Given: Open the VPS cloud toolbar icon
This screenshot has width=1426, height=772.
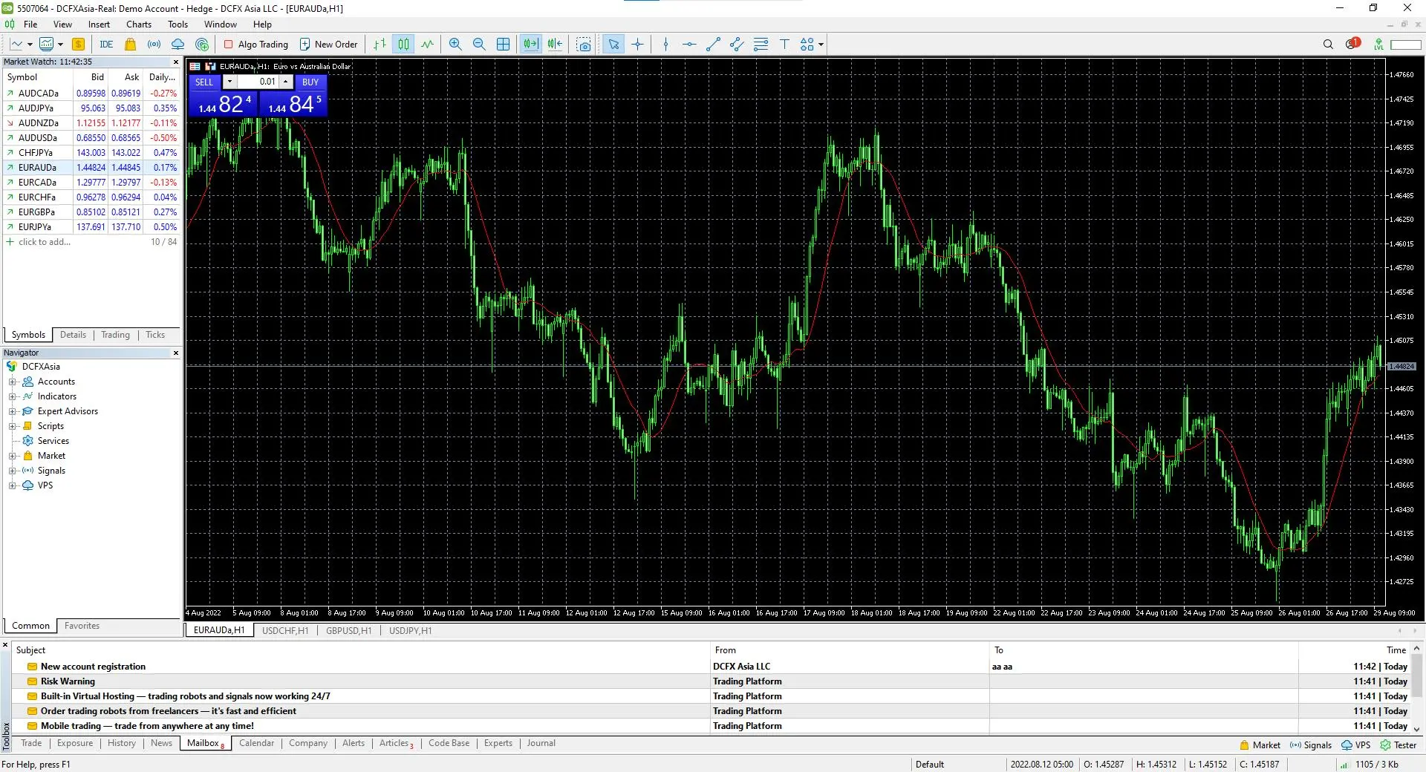Looking at the screenshot, I should [178, 45].
